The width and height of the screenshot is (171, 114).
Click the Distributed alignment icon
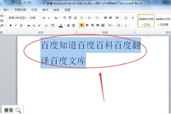103,25
